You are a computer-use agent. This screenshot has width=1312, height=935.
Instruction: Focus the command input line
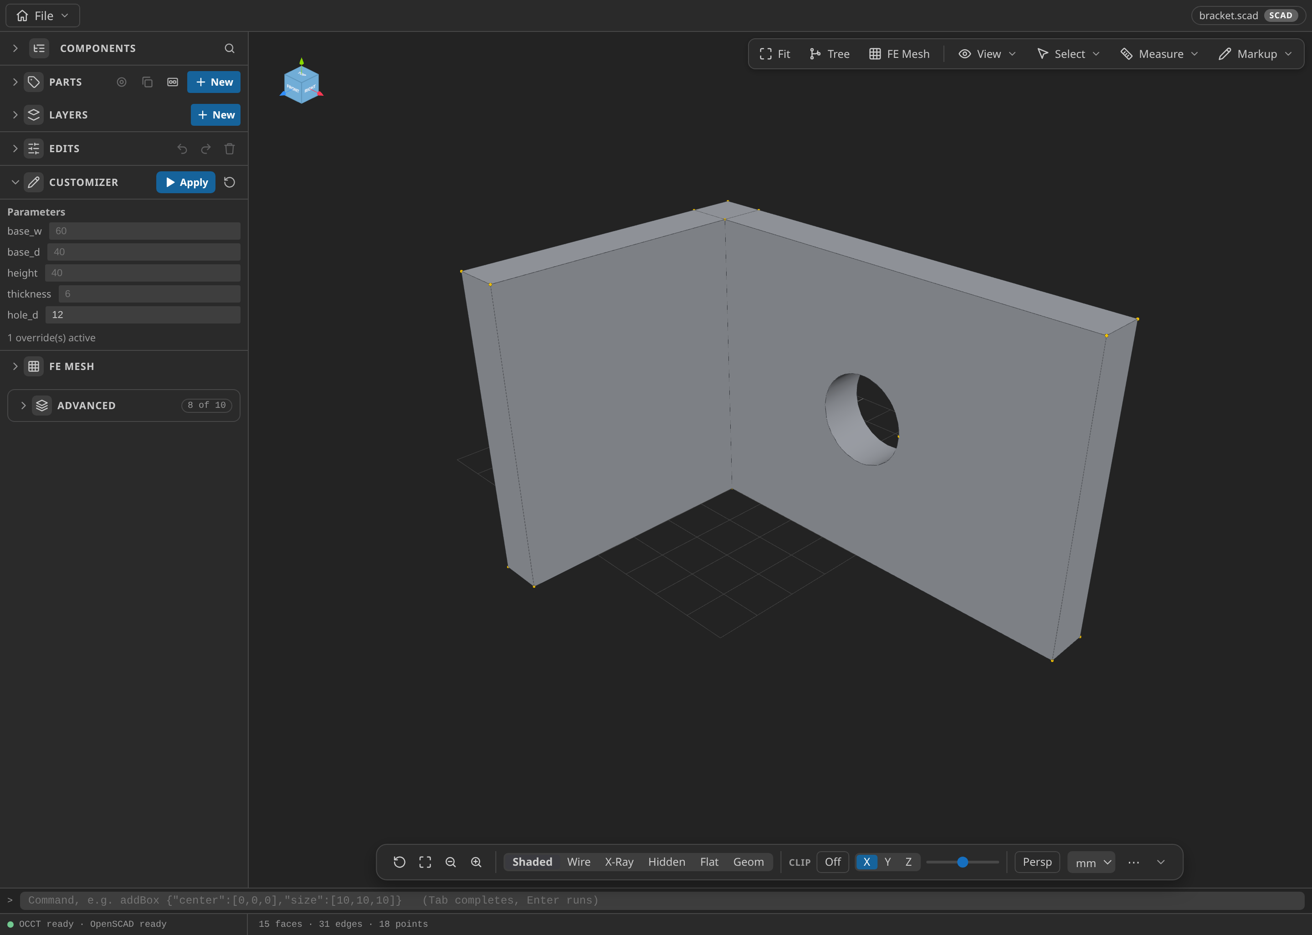(x=662, y=900)
